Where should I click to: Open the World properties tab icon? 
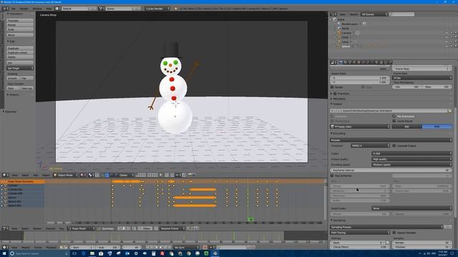[x=354, y=62]
